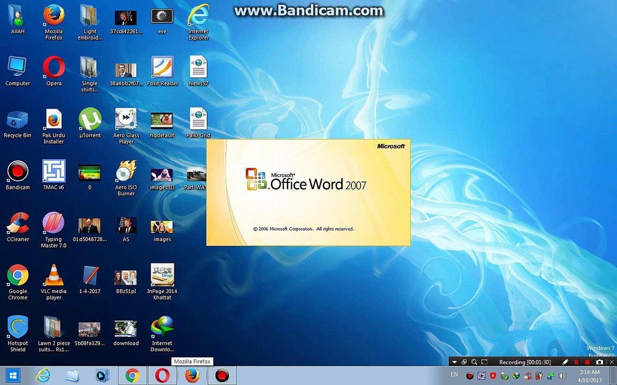The width and height of the screenshot is (617, 385).
Task: Select the 38a4bb2f07... image file
Action: pos(126,74)
